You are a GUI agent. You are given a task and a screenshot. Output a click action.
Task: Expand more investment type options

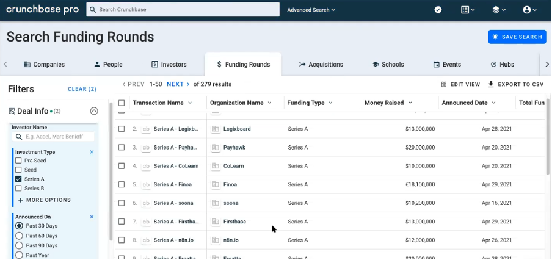click(45, 200)
